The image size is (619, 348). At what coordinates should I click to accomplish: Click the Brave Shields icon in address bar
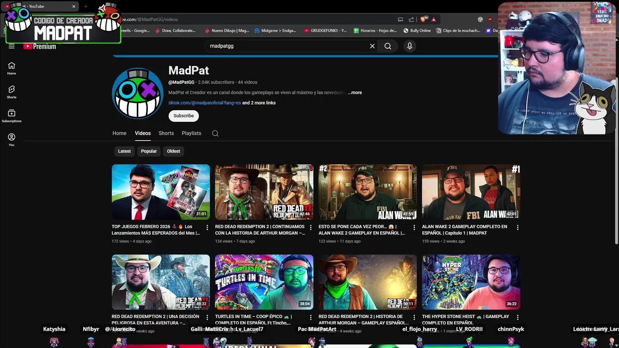pos(423,19)
